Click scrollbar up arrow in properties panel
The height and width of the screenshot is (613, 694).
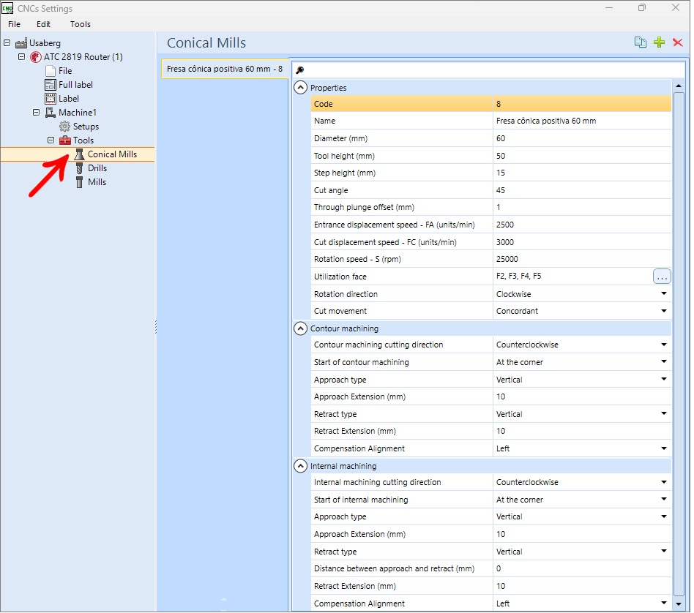click(678, 86)
